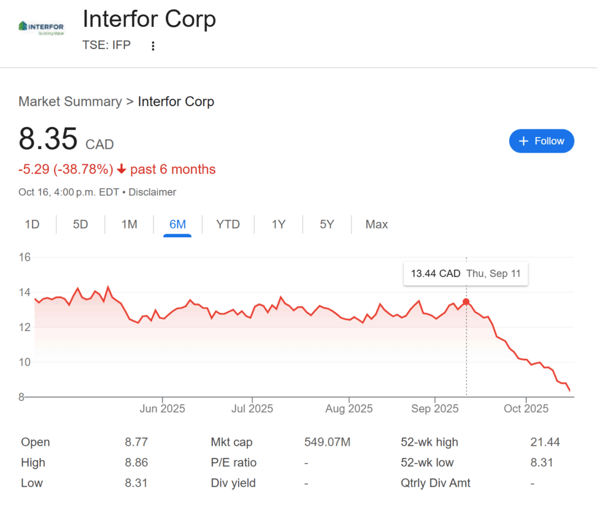597x507 pixels.
Task: Click the Market Summary breadcrumb link
Action: [70, 101]
